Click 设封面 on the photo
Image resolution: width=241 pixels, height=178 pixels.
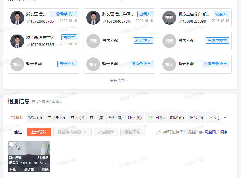pyautogui.click(x=29, y=169)
